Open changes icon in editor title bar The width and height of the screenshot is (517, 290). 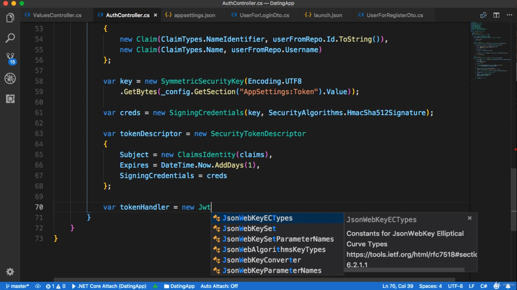pos(483,15)
